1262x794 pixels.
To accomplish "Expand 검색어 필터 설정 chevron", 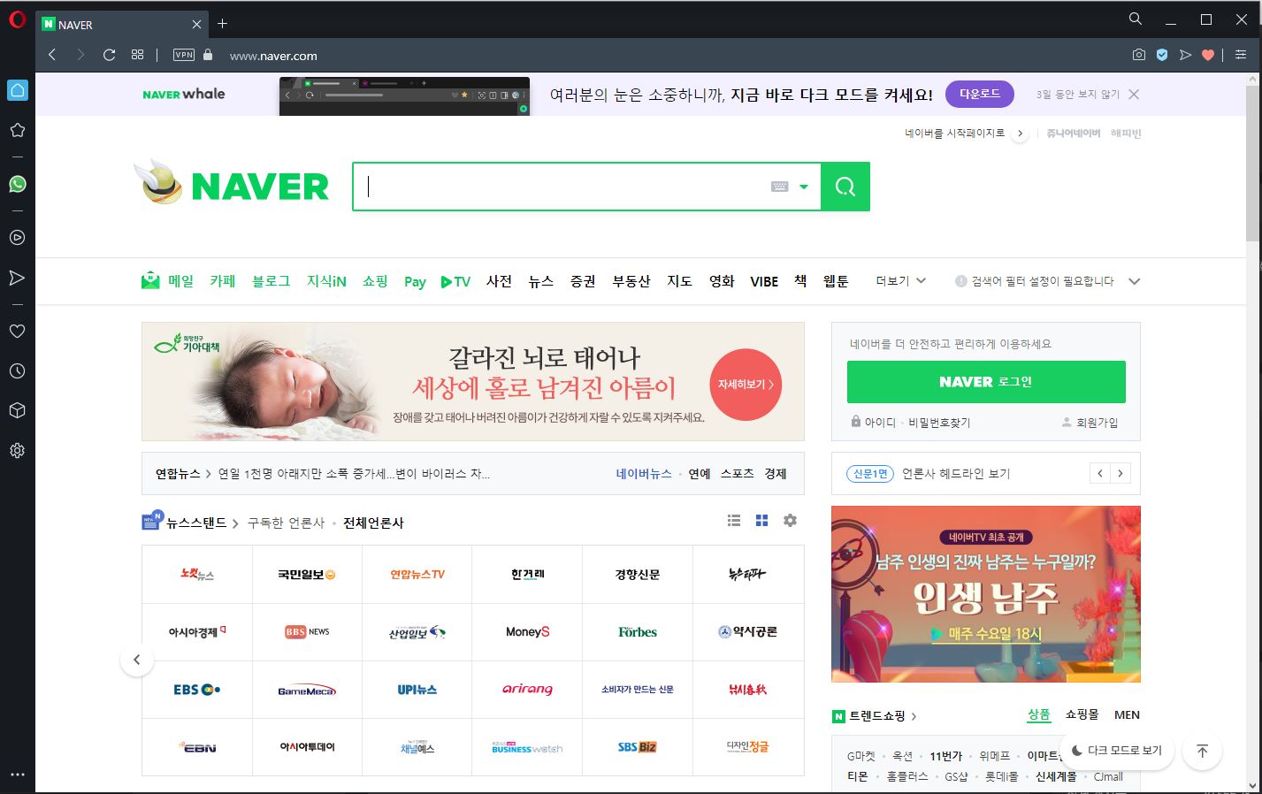I will pyautogui.click(x=1135, y=281).
